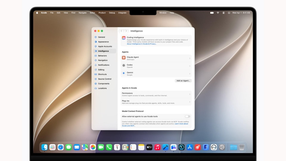
Task: Select Locations in the sidebar
Action: 104,88
